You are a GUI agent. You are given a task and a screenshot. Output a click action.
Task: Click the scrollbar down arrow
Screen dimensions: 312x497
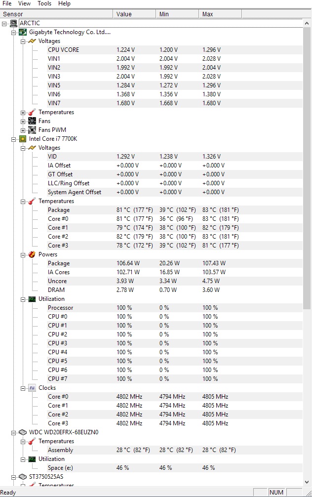click(307, 482)
